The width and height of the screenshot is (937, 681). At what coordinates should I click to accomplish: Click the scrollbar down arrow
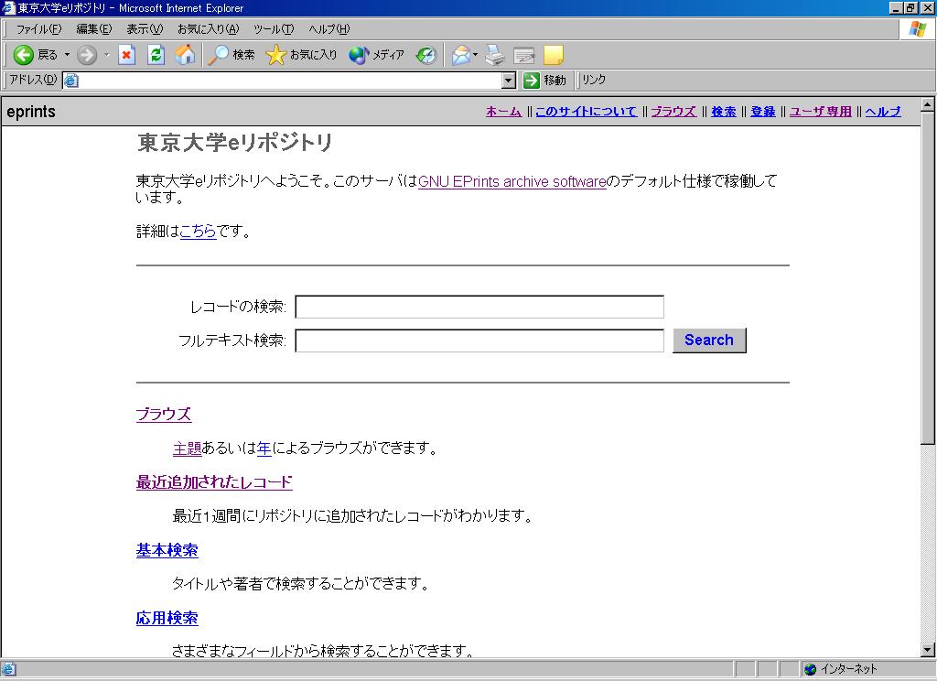pos(928,650)
